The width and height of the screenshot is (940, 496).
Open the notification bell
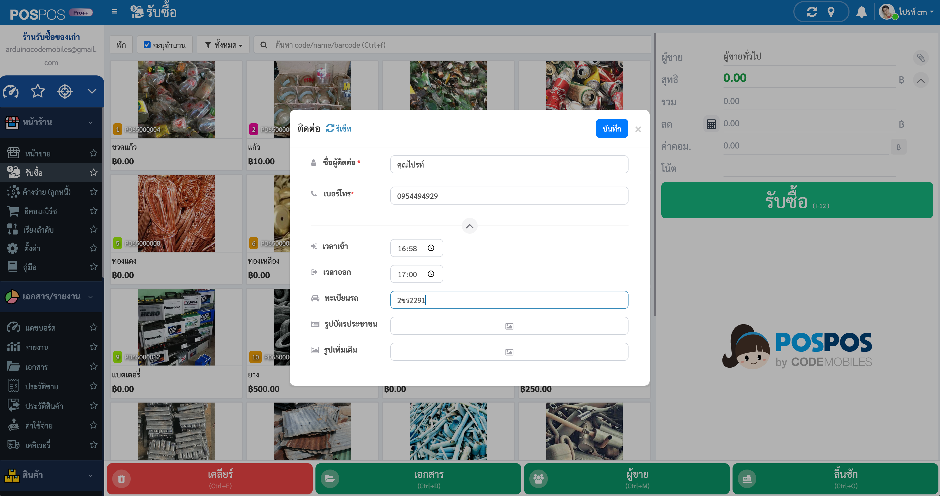click(x=862, y=12)
